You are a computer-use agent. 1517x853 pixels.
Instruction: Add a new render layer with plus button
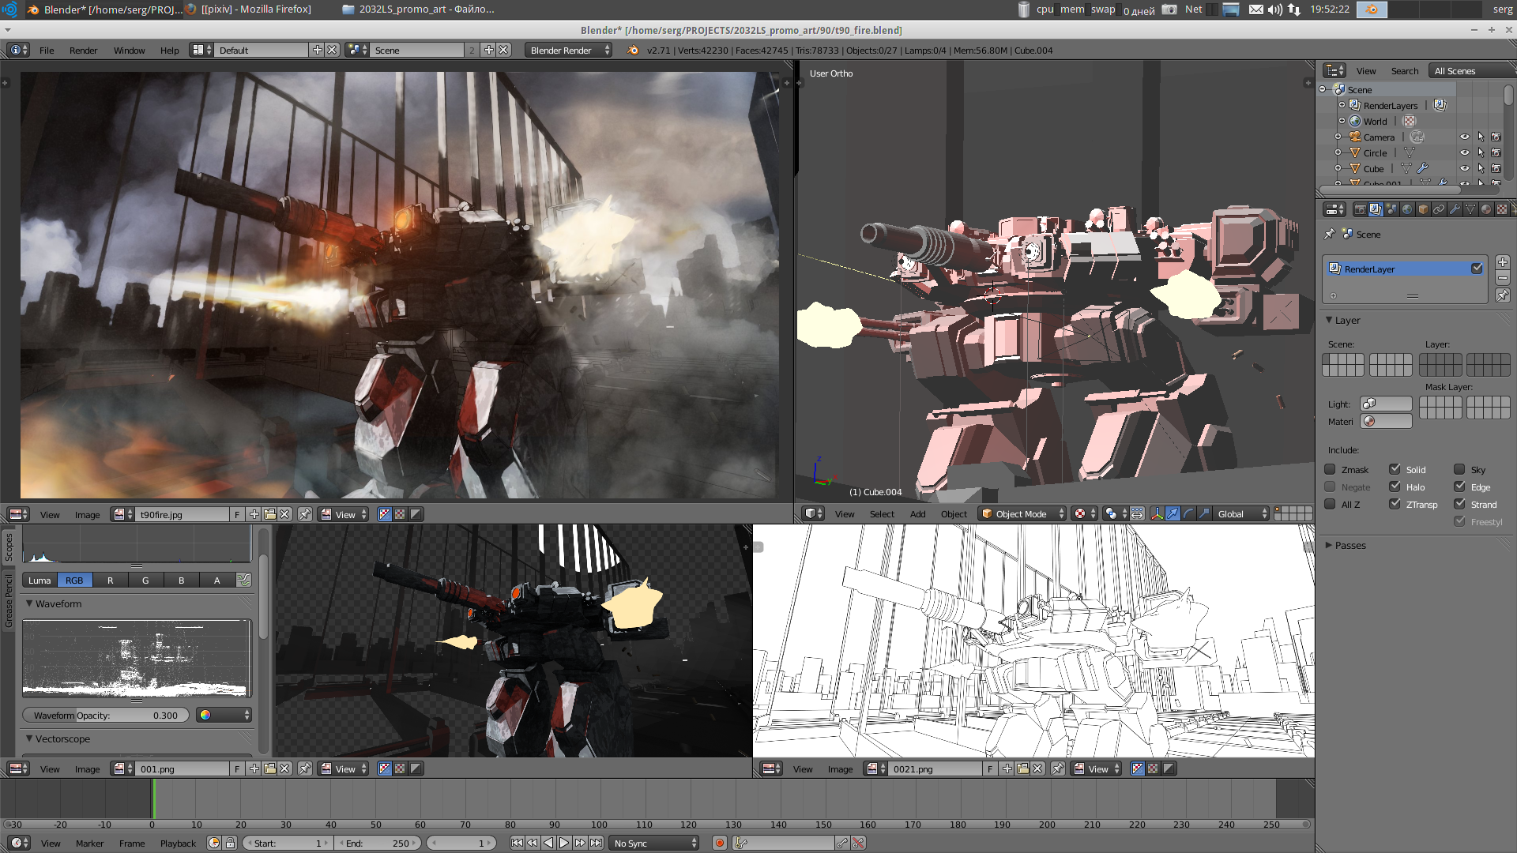(1503, 262)
